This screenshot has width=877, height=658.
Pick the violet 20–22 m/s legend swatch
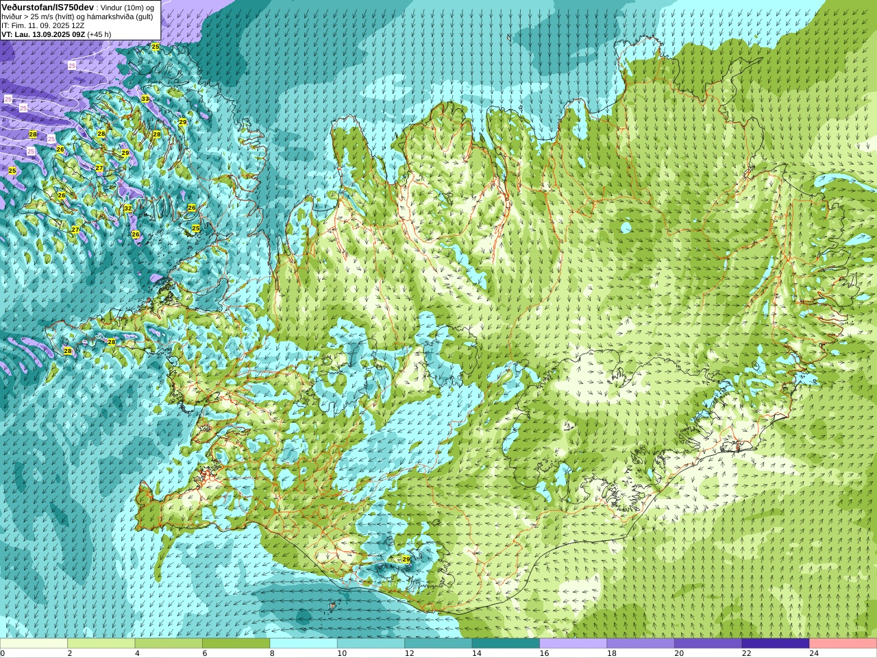708,644
